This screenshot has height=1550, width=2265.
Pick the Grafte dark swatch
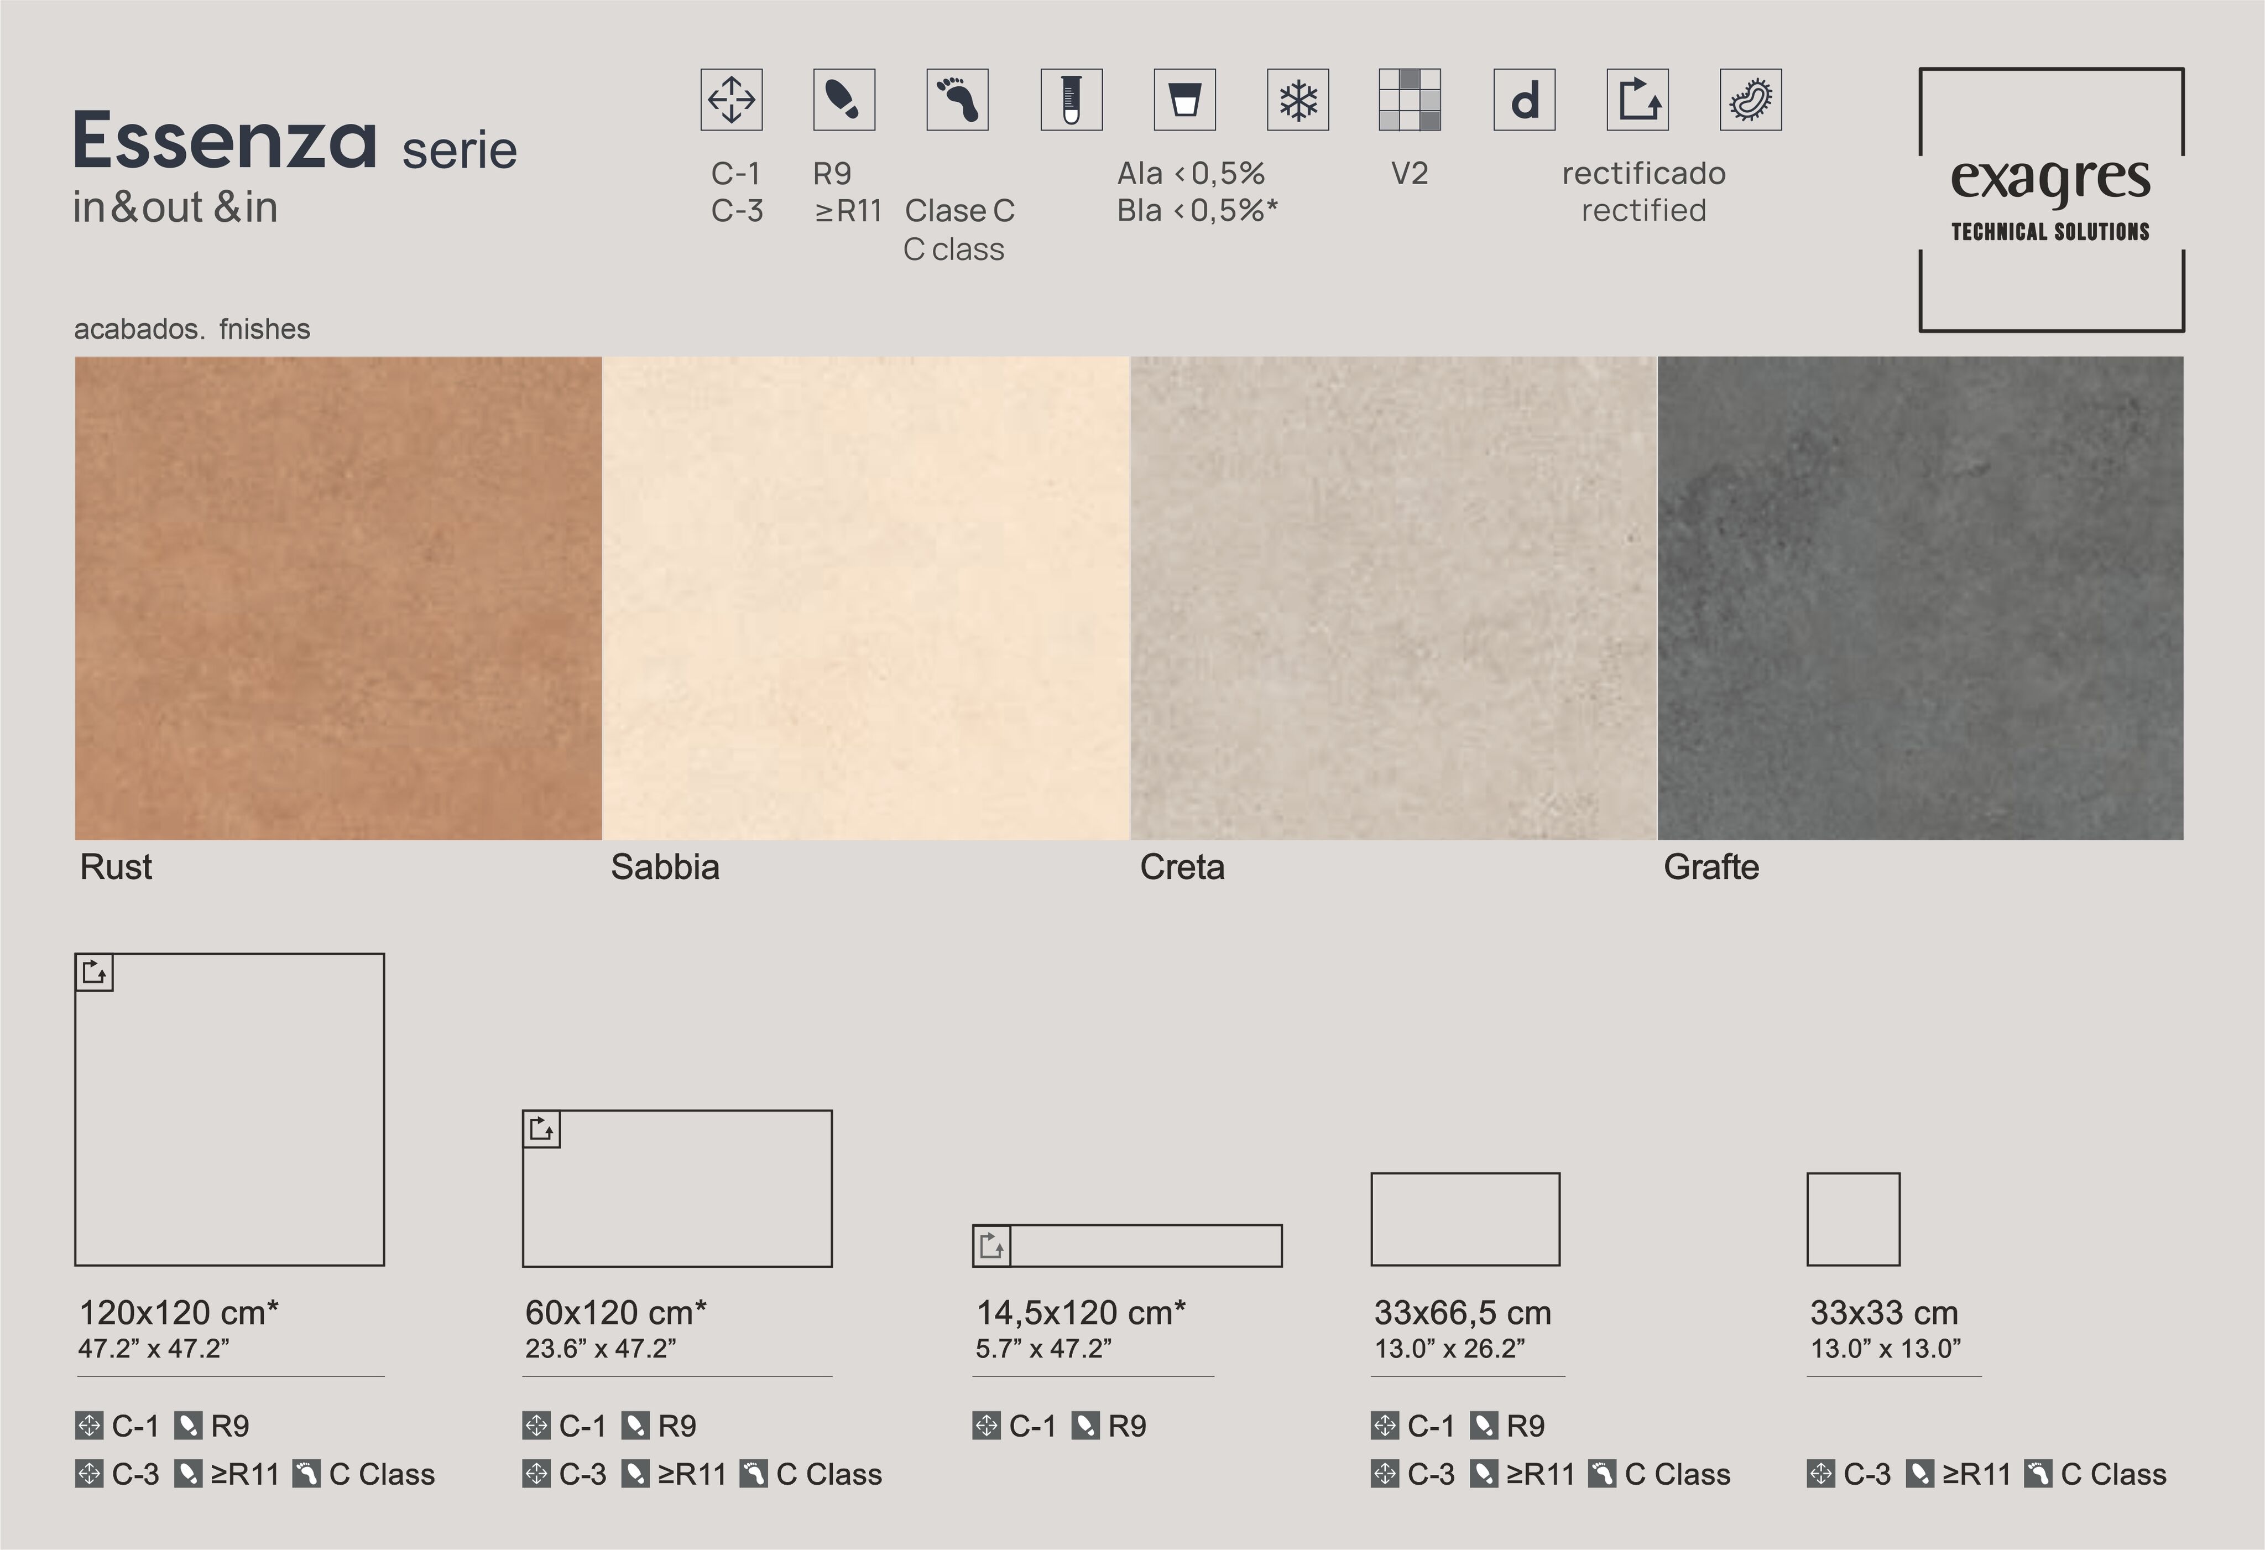tap(1920, 597)
